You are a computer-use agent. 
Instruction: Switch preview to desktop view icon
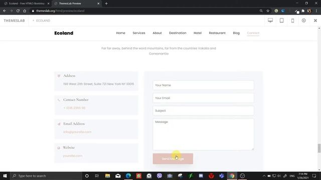point(270,20)
